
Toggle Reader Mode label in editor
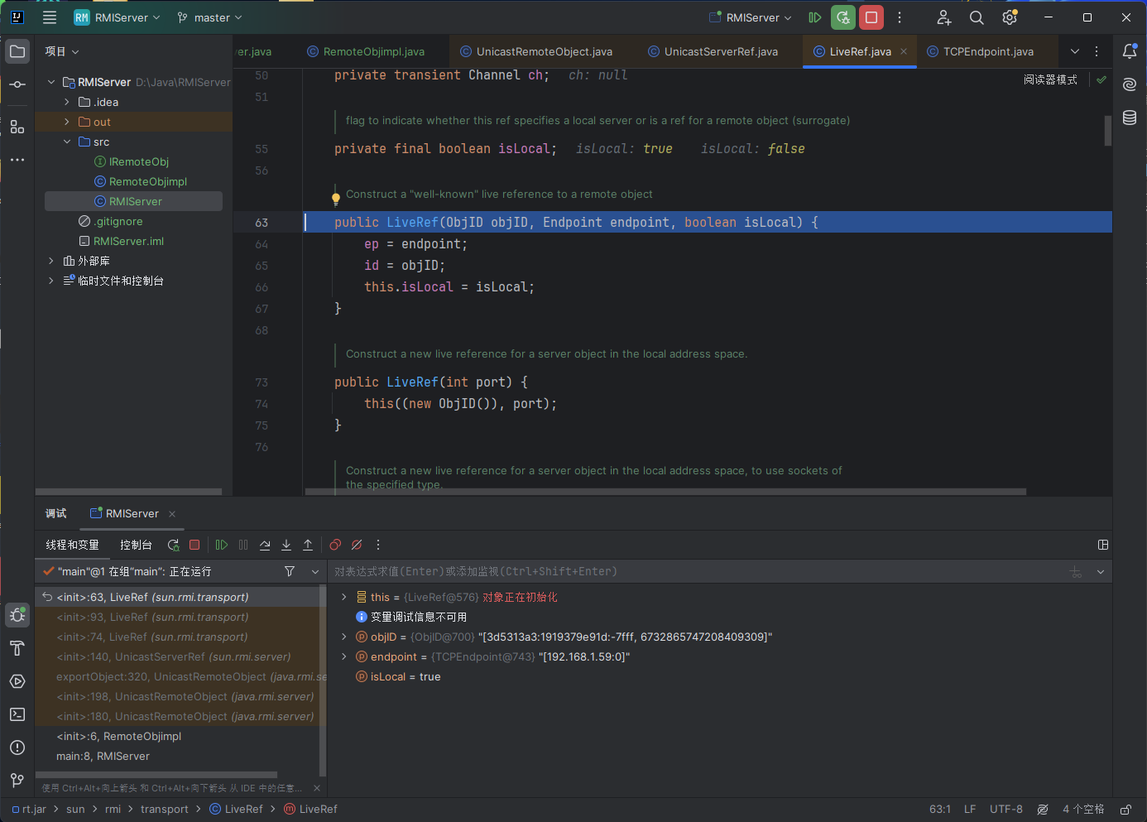(1050, 79)
